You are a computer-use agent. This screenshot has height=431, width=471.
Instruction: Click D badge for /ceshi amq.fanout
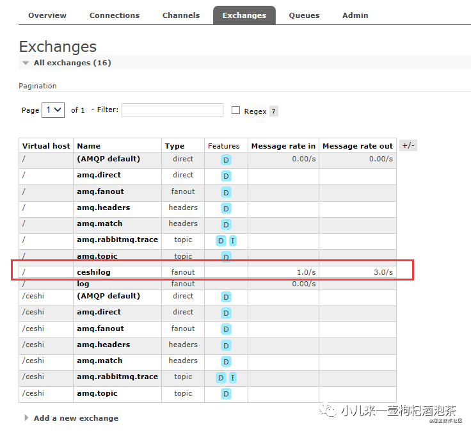click(x=226, y=329)
